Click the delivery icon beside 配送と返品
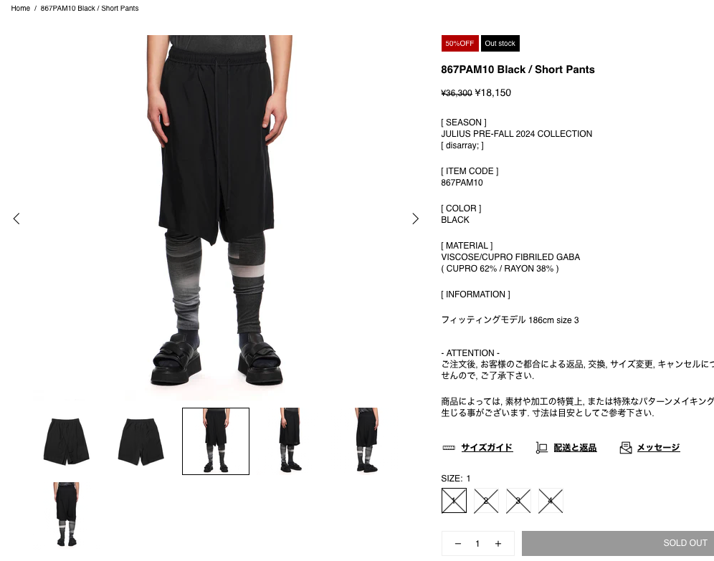This screenshot has height=561, width=714. point(541,448)
